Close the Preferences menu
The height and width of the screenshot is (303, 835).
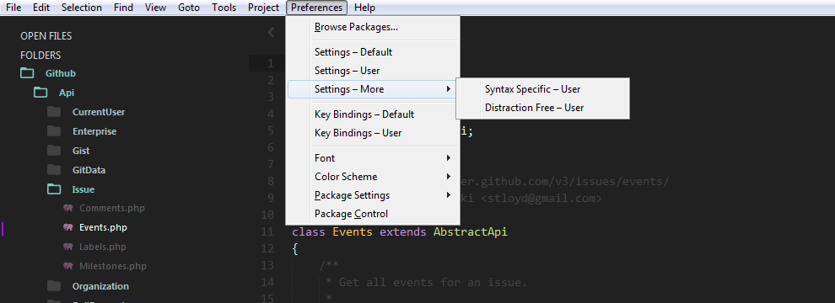click(317, 8)
